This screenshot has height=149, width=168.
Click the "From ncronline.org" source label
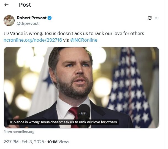click(19, 132)
